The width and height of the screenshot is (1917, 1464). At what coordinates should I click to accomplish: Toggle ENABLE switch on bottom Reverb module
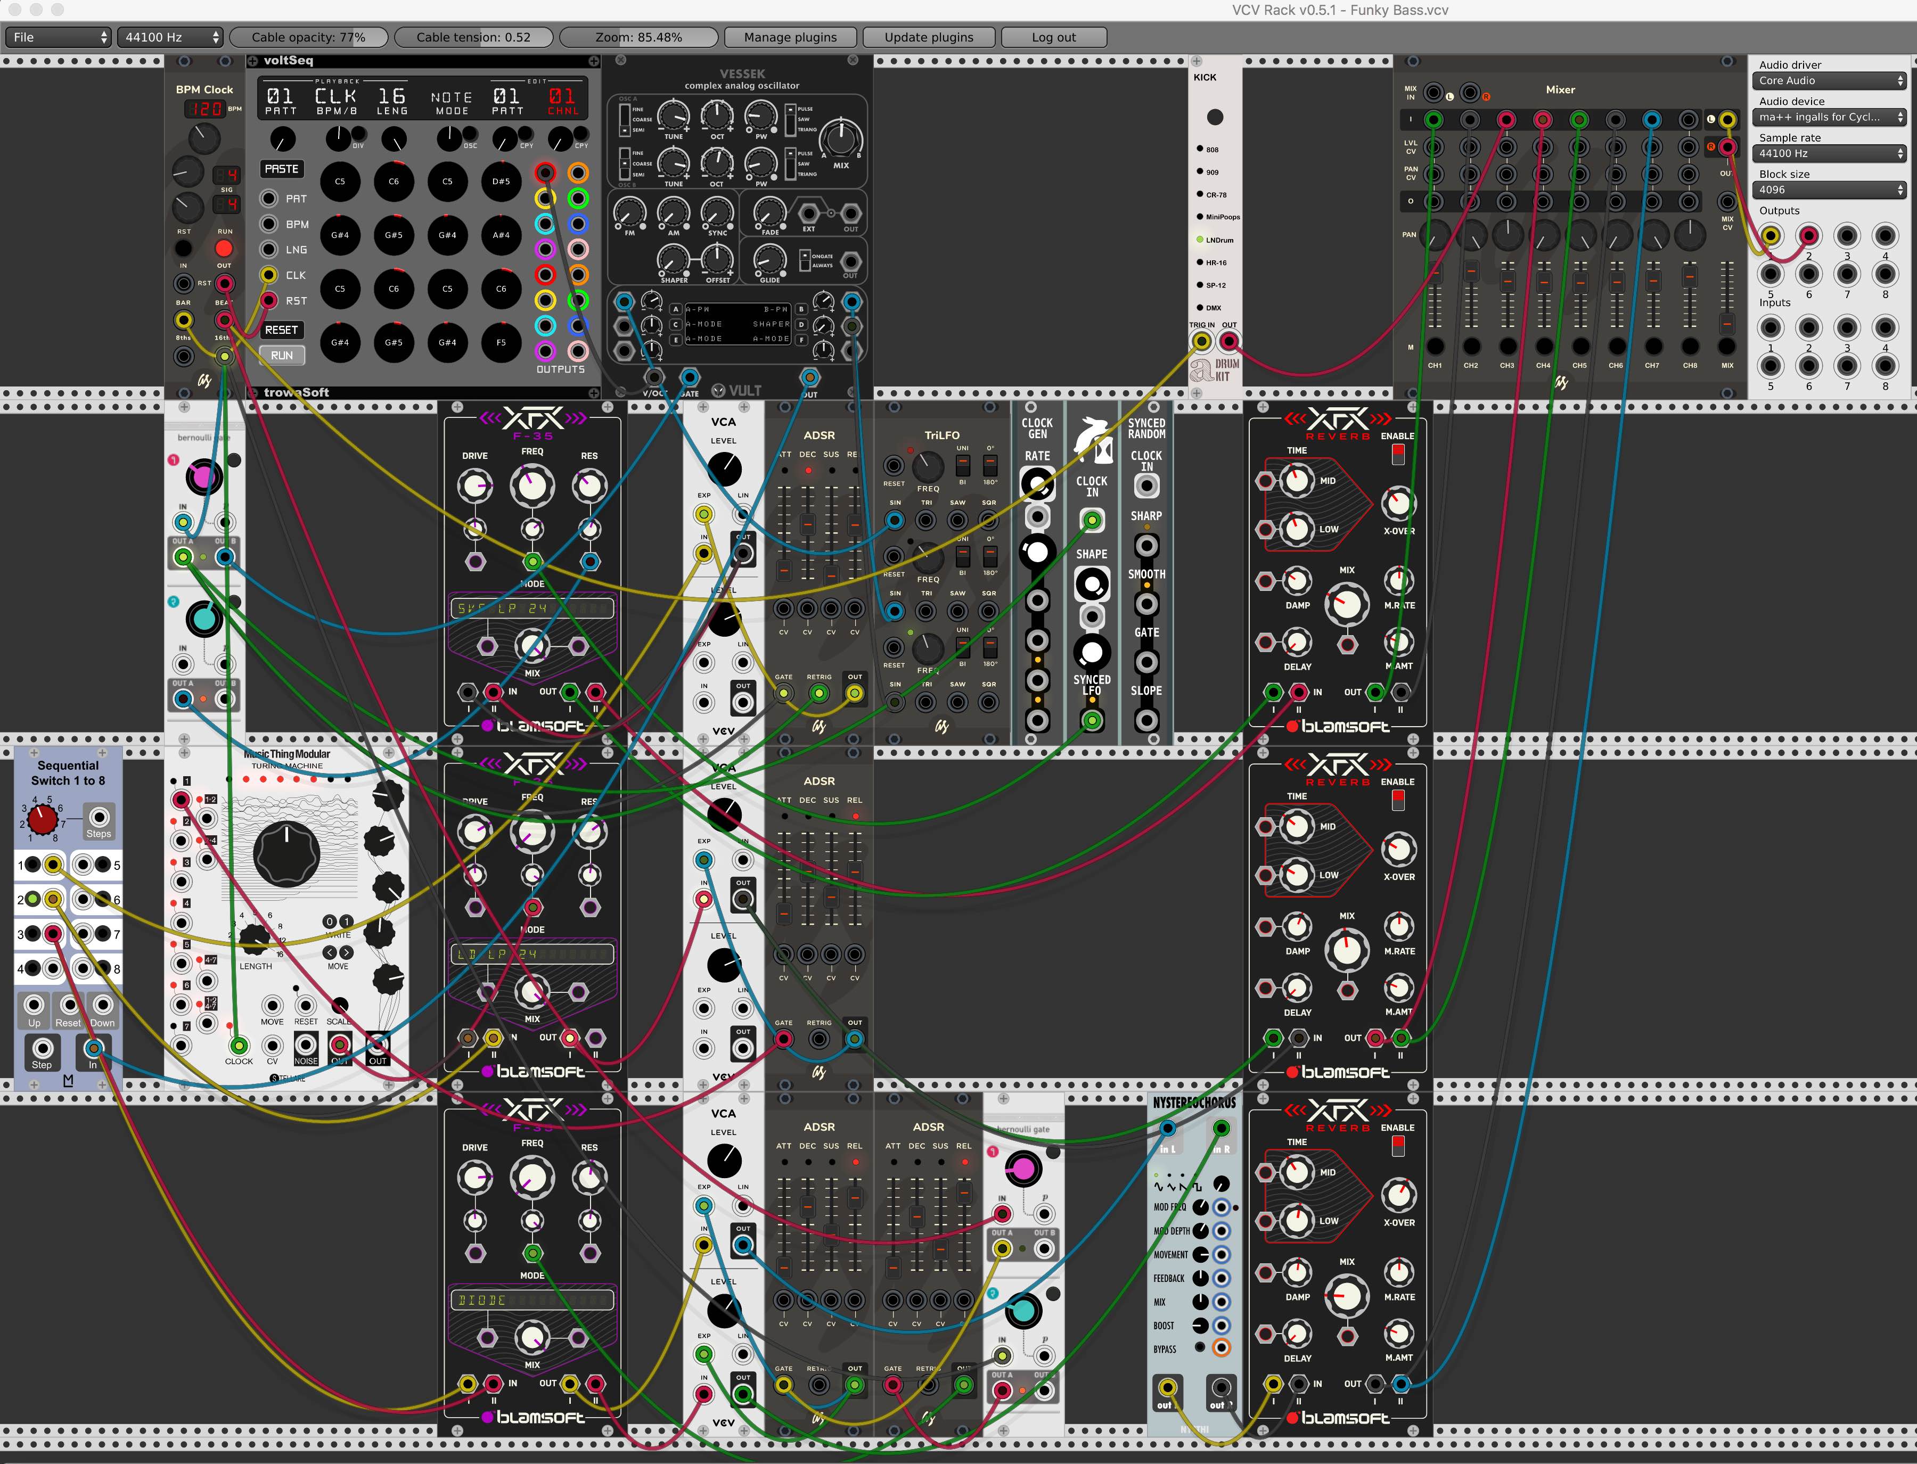click(x=1398, y=1146)
